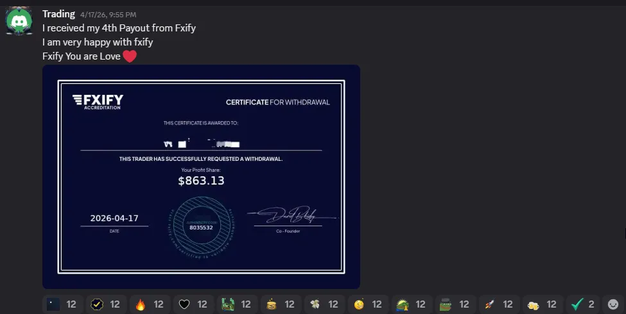The width and height of the screenshot is (626, 314).
Task: Open the FXIFY certificate image attachment
Action: tap(201, 176)
